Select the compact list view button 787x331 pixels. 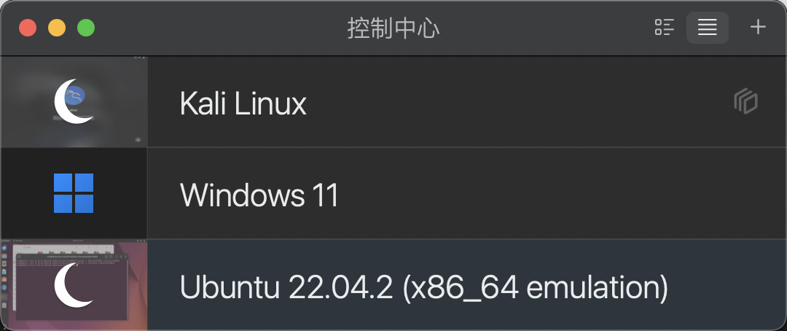[x=707, y=27]
